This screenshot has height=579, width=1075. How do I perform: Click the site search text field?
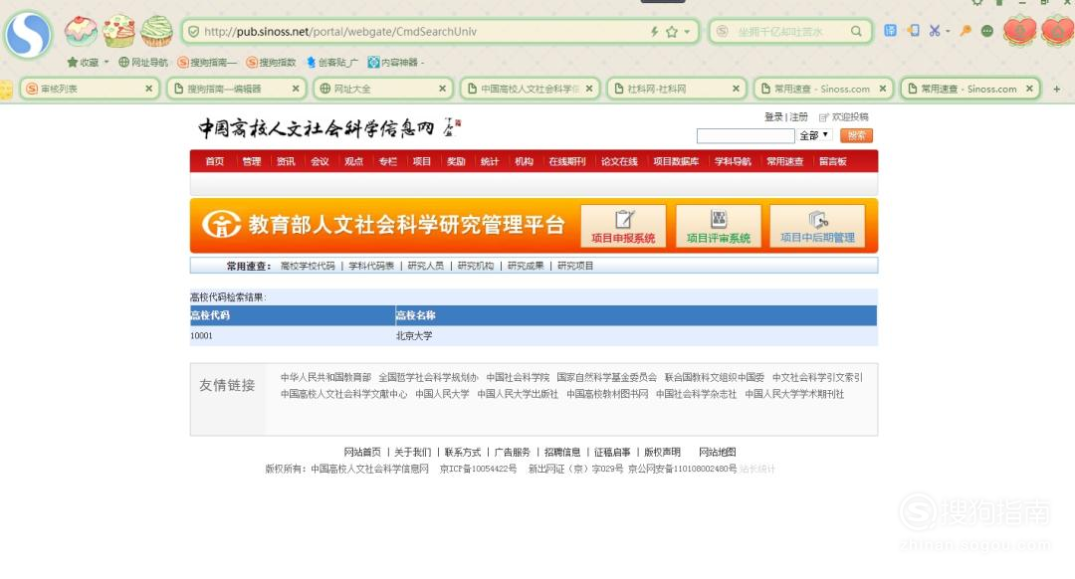tap(746, 135)
